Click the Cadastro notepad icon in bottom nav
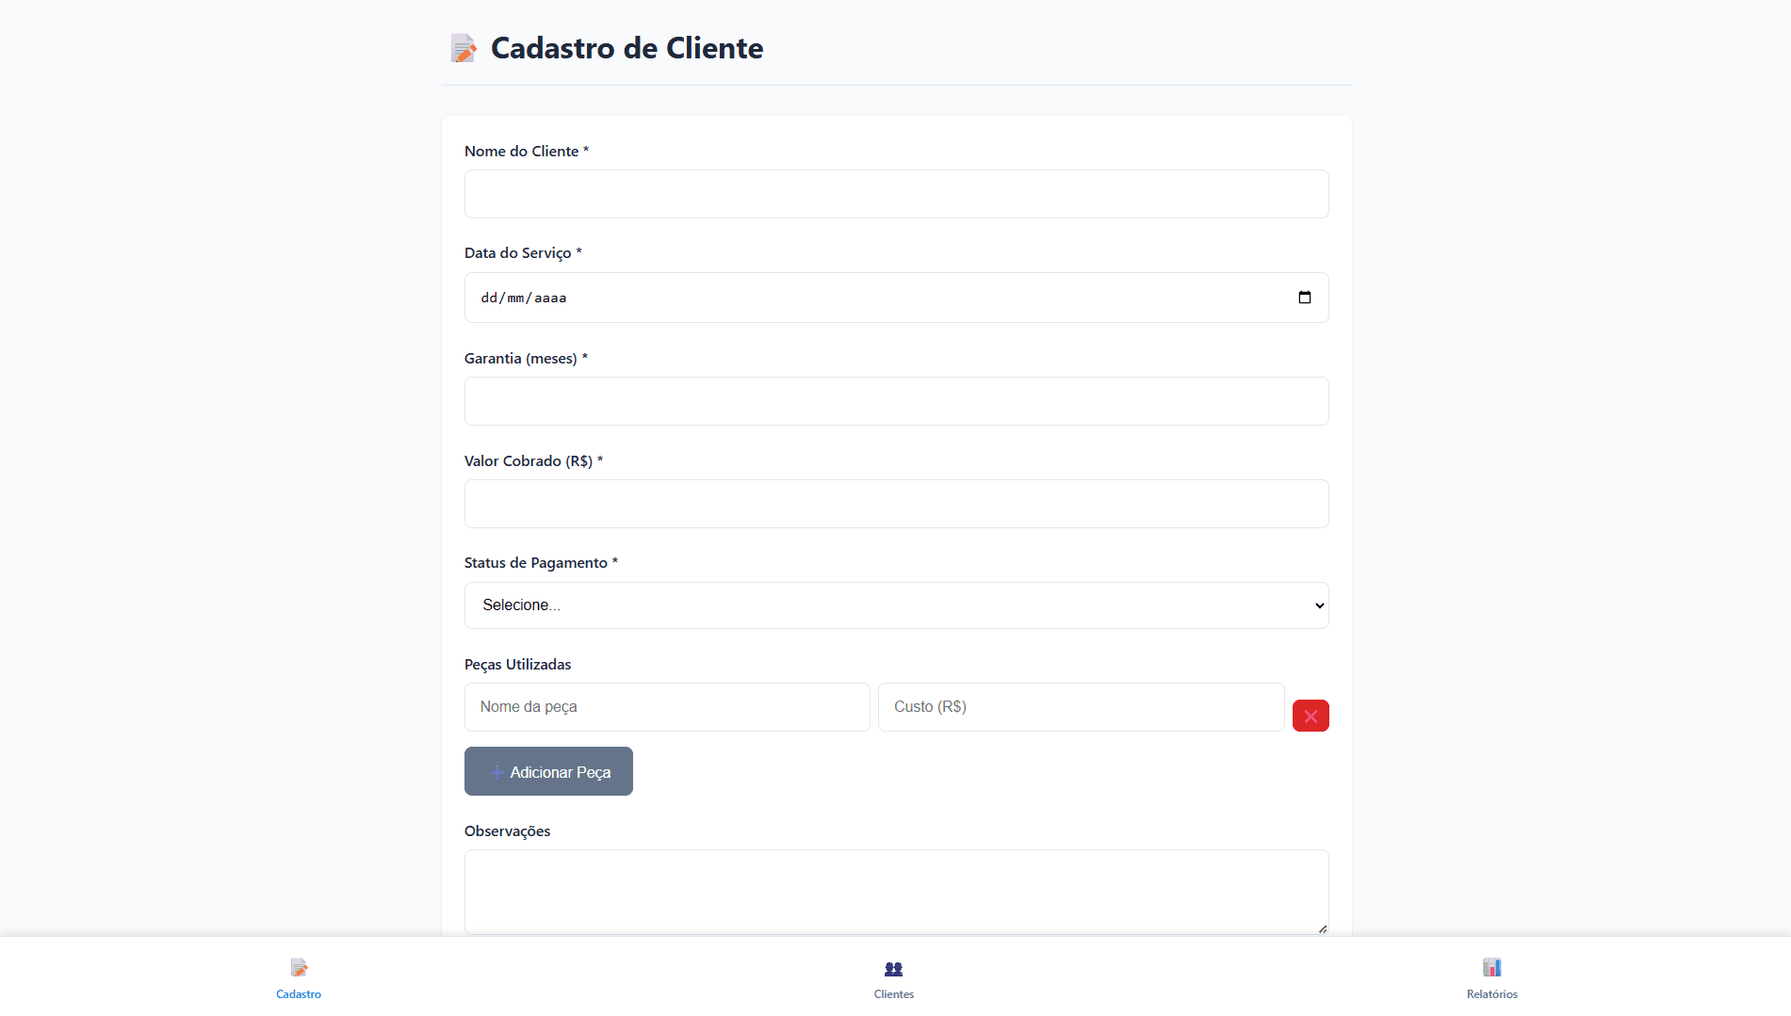The image size is (1791, 1016). (299, 968)
